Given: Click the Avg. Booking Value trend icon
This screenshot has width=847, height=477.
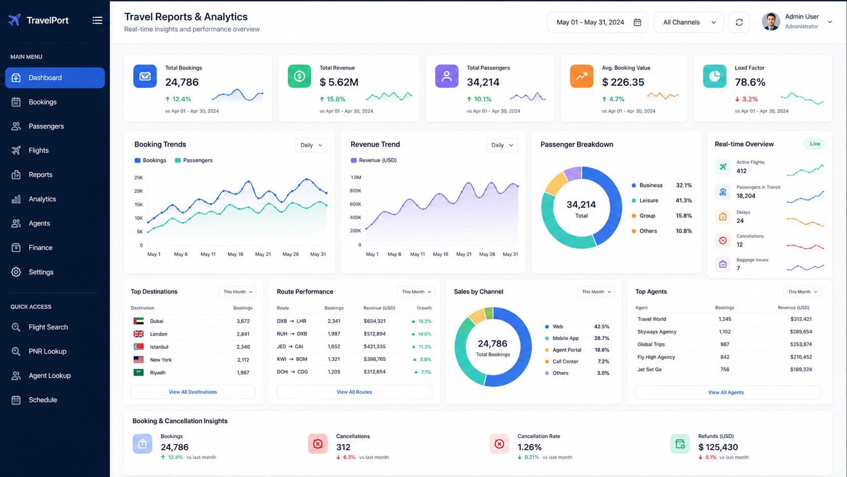Looking at the screenshot, I should [x=582, y=76].
